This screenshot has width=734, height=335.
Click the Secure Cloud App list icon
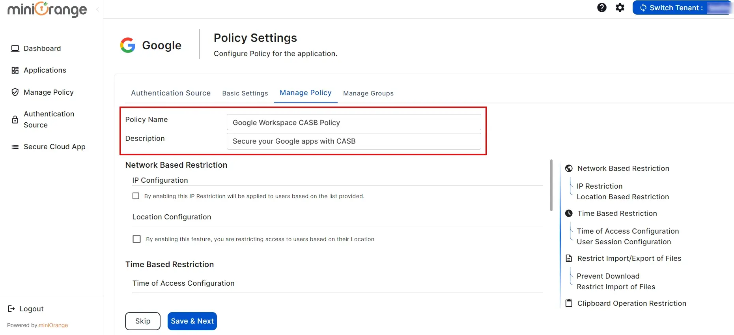[x=15, y=147]
